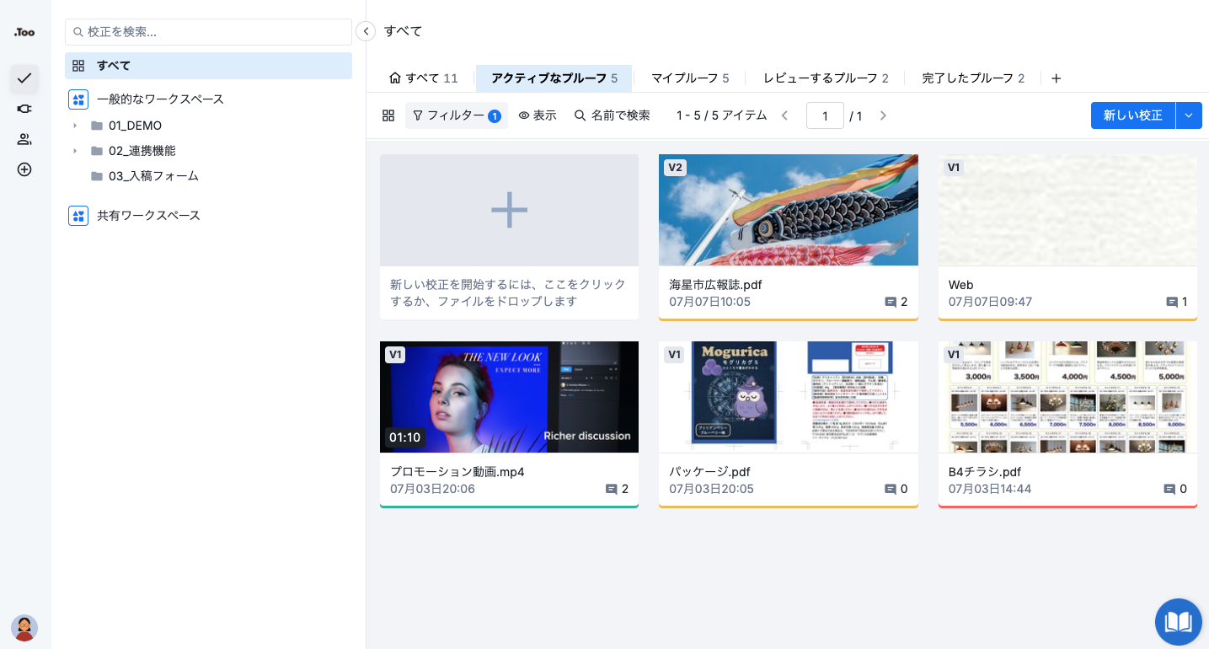
Task: Open the help book icon at bottom right
Action: click(x=1178, y=622)
